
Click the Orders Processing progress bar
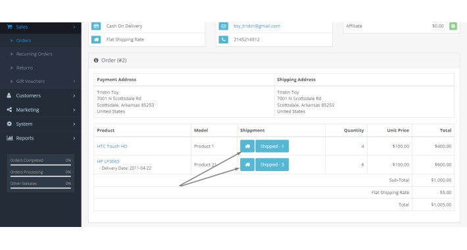[x=41, y=176]
